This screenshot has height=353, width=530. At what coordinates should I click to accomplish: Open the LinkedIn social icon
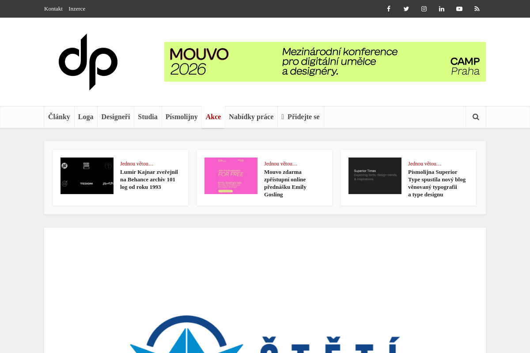click(442, 9)
